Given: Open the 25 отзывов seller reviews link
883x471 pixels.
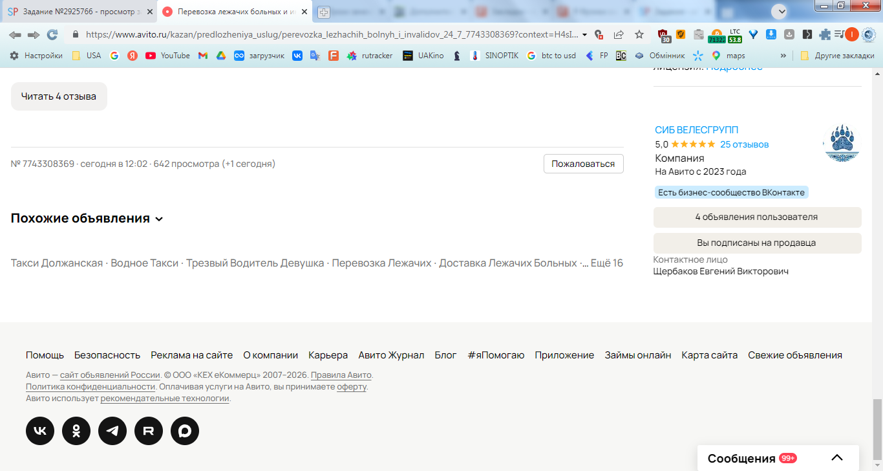Looking at the screenshot, I should tap(745, 144).
